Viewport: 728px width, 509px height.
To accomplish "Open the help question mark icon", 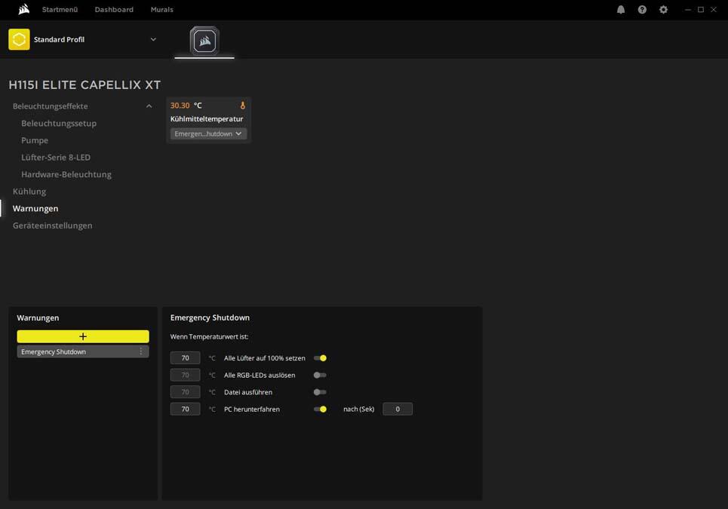I will tap(642, 9).
